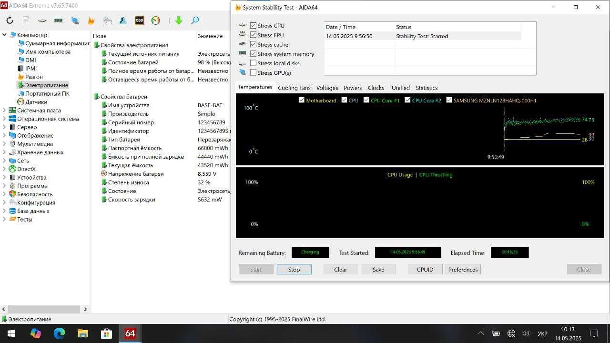Click the Save button
The width and height of the screenshot is (610, 343).
[x=378, y=269]
